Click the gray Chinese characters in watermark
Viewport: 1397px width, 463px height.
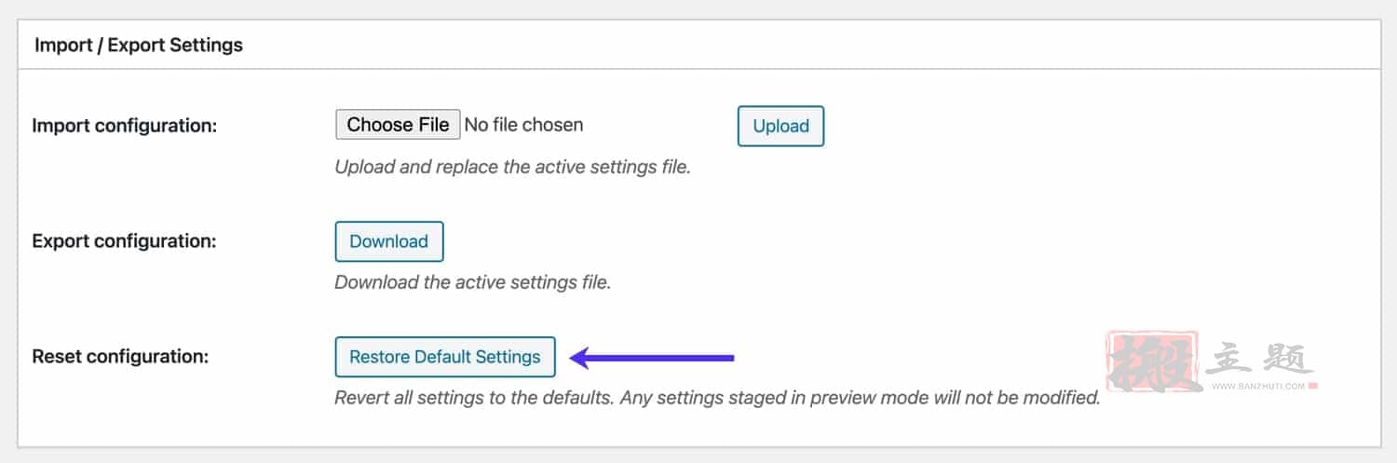[x=1259, y=358]
